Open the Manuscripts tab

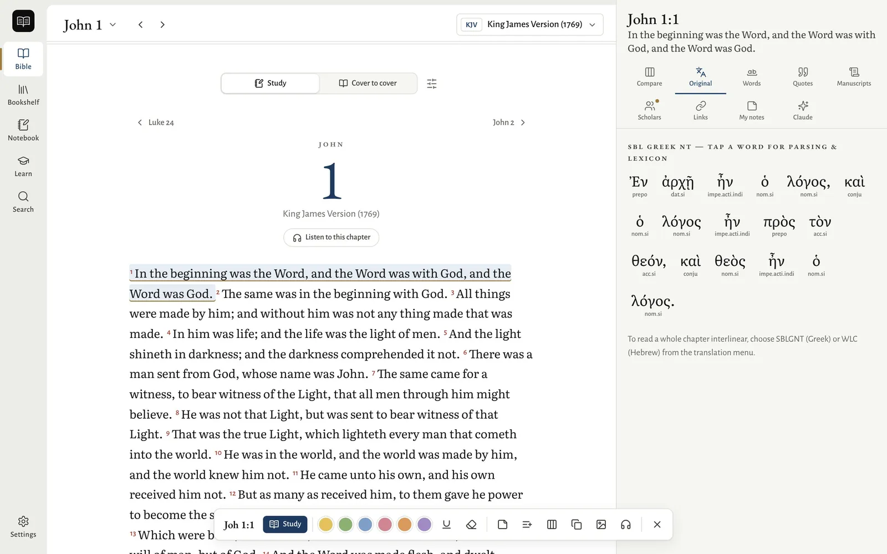click(x=854, y=77)
